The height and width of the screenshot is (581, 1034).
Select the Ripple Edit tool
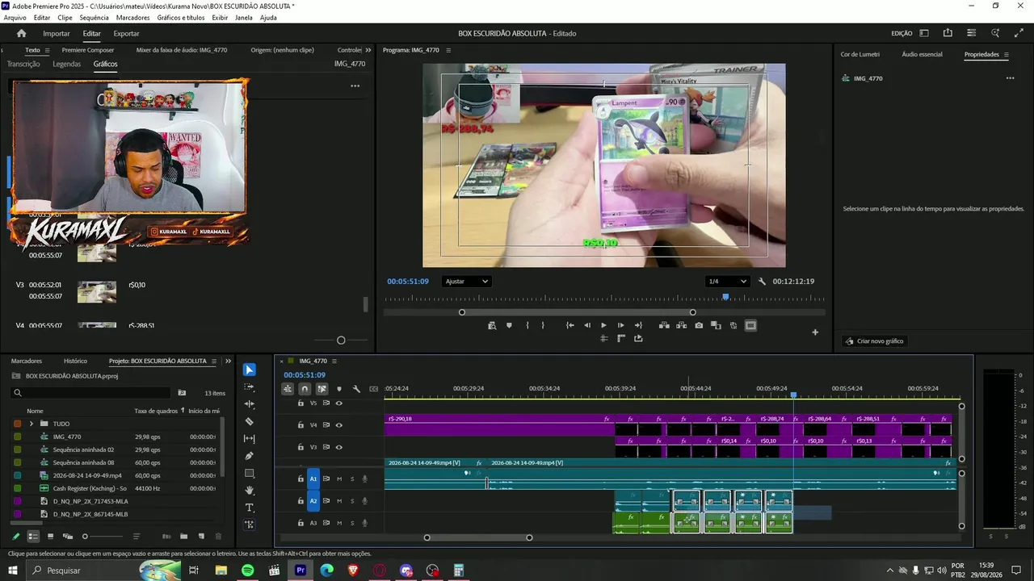(x=250, y=404)
